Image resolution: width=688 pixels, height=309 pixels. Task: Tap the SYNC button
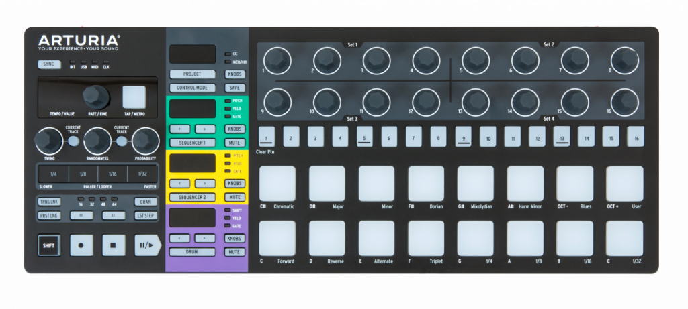[x=49, y=64]
